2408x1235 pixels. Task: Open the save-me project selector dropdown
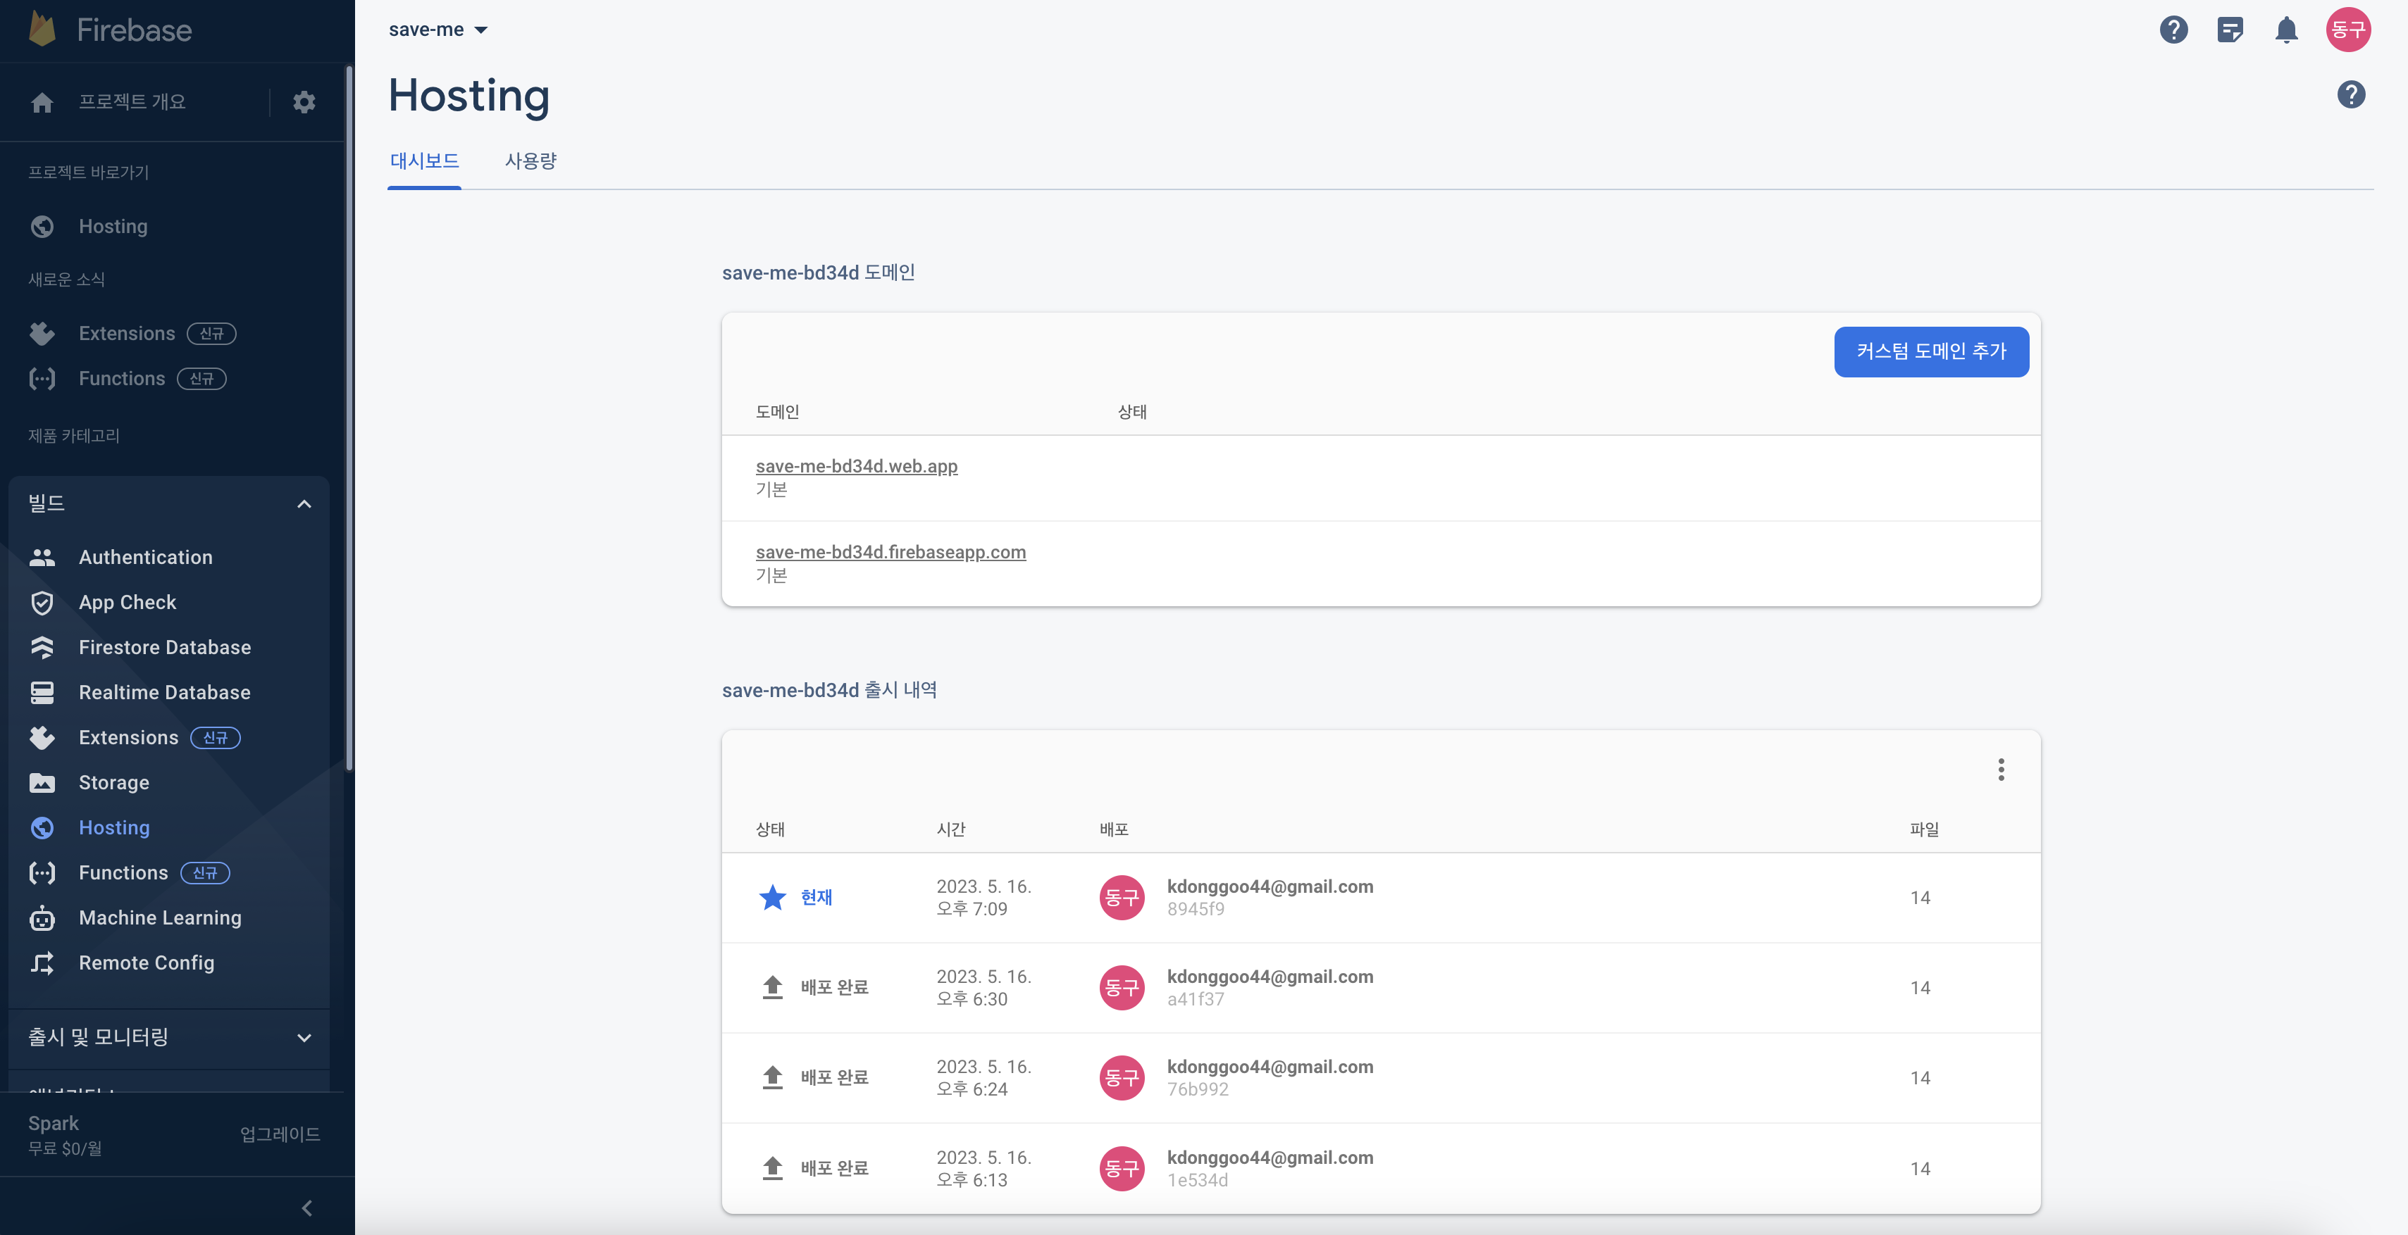point(438,30)
